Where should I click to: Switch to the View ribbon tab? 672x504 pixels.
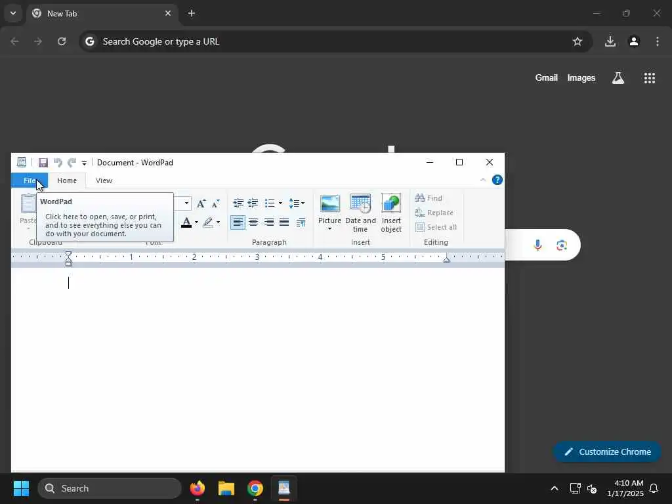pos(104,180)
